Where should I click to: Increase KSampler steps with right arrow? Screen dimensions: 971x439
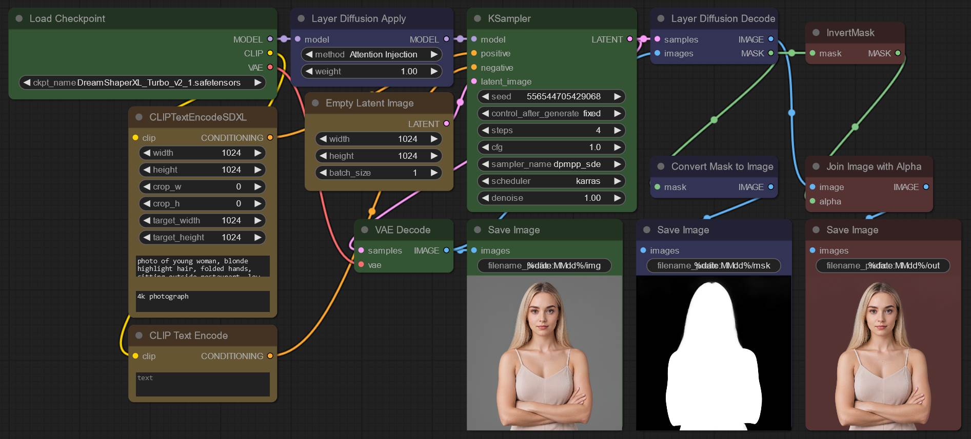(618, 130)
